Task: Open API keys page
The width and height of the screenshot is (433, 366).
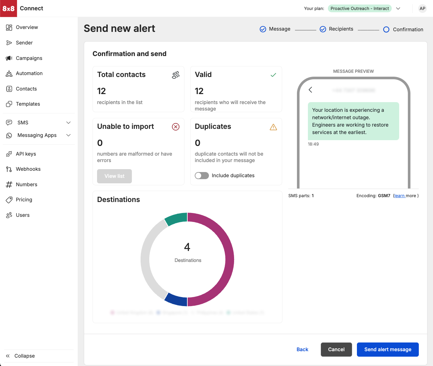Action: click(x=26, y=154)
